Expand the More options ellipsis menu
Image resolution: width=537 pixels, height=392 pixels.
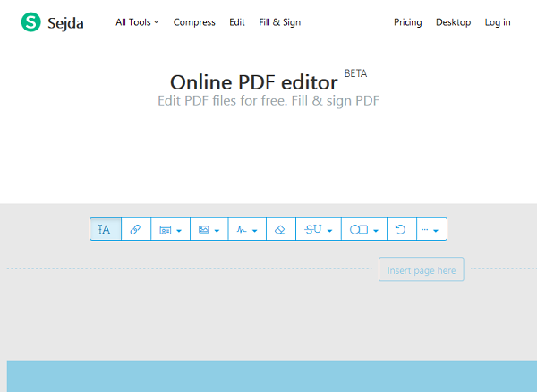[x=430, y=230]
